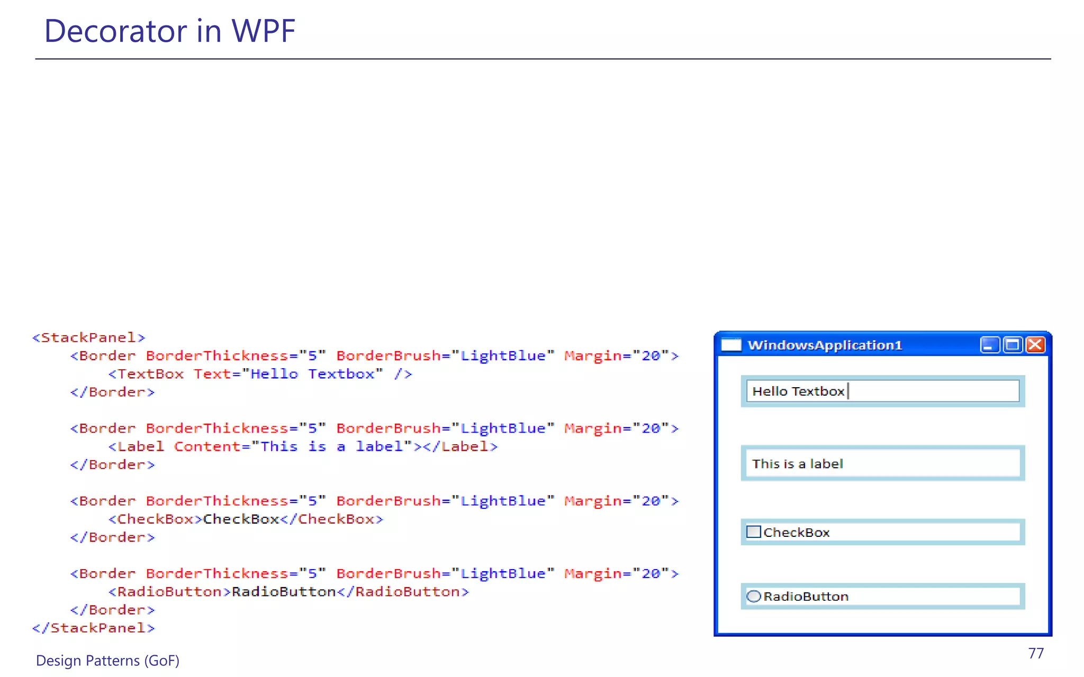Screen dimensions: 1084x677
Task: Click the 'Design Patterns (GoF)' footer text
Action: pos(107,661)
